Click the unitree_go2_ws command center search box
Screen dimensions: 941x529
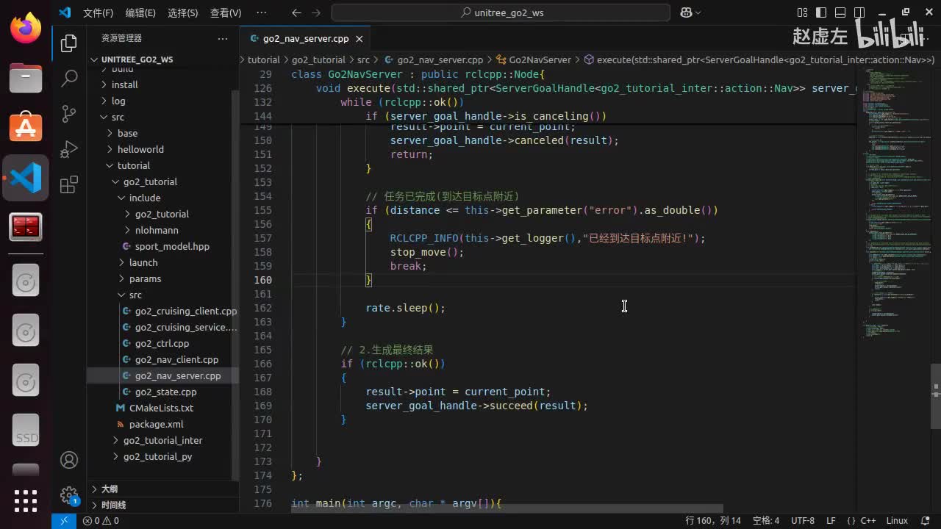[x=501, y=12]
